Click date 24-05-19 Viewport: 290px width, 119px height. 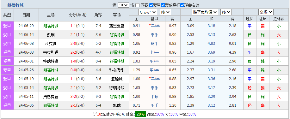click(x=26, y=79)
